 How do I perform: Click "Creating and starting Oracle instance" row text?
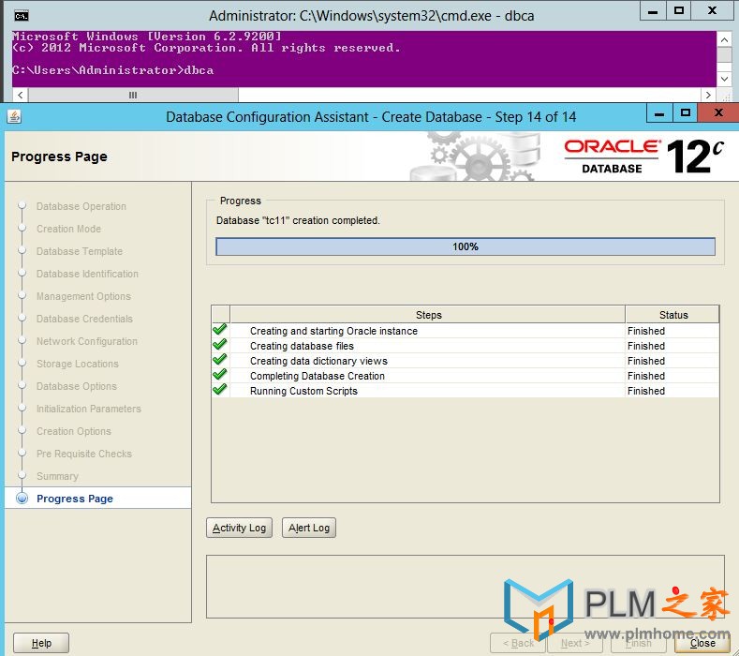pyautogui.click(x=333, y=331)
